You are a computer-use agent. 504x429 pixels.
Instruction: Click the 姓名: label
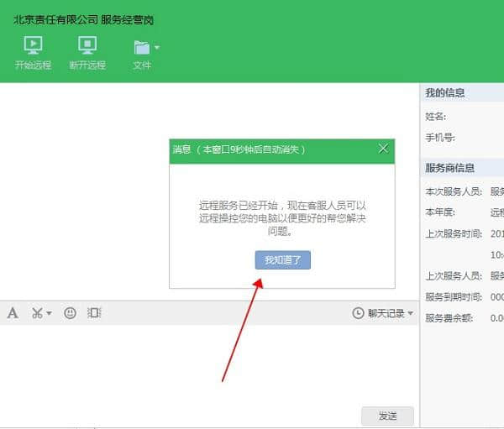pyautogui.click(x=435, y=117)
